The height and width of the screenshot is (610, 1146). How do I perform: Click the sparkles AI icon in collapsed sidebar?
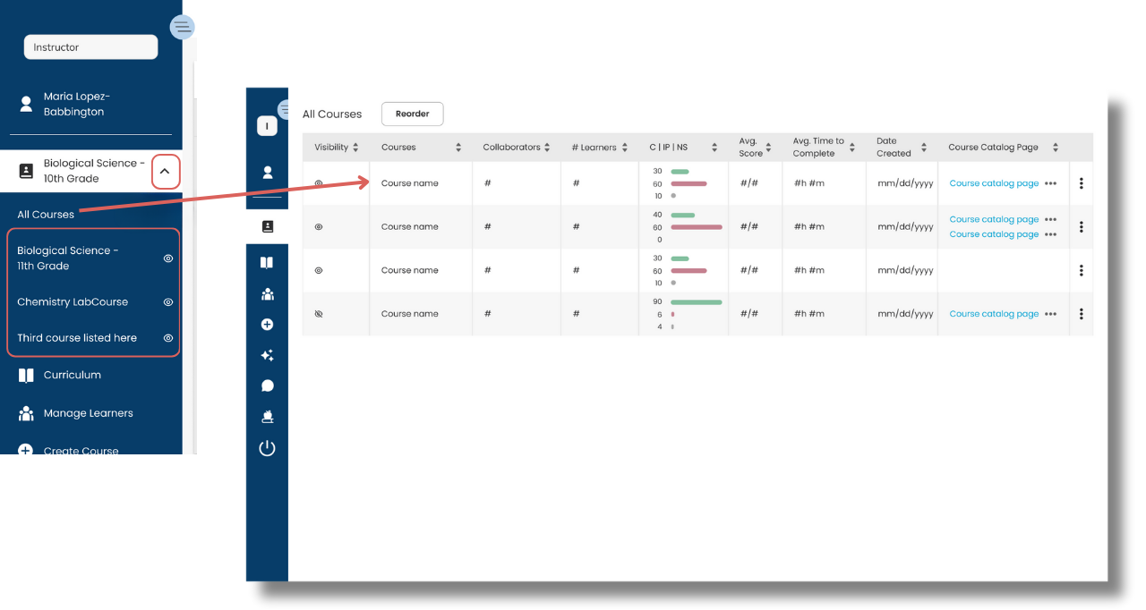(x=267, y=355)
